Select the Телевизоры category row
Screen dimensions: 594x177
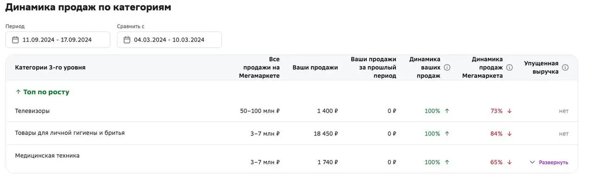click(291, 111)
